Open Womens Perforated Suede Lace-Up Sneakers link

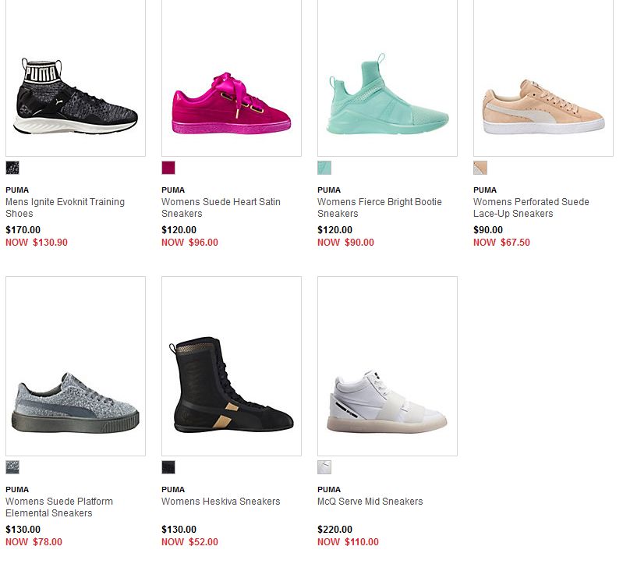[531, 207]
